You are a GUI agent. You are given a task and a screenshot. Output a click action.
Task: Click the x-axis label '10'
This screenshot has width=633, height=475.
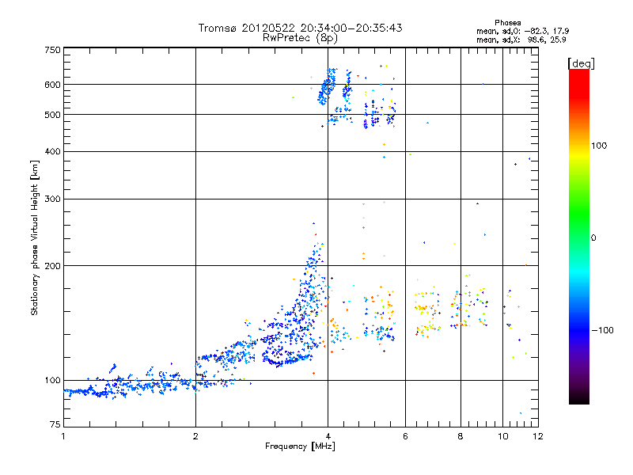point(502,436)
